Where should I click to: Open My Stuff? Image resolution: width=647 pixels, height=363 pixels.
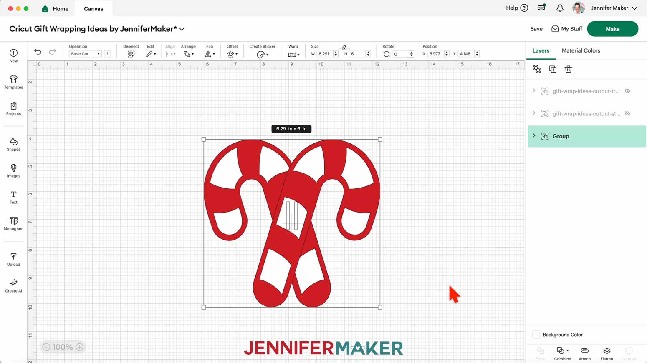(567, 29)
